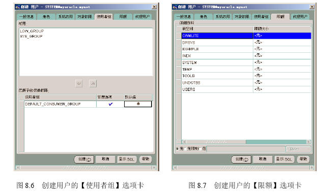Click the quota value input field
The height and width of the screenshot is (192, 319).
pyautogui.click(x=246, y=149)
